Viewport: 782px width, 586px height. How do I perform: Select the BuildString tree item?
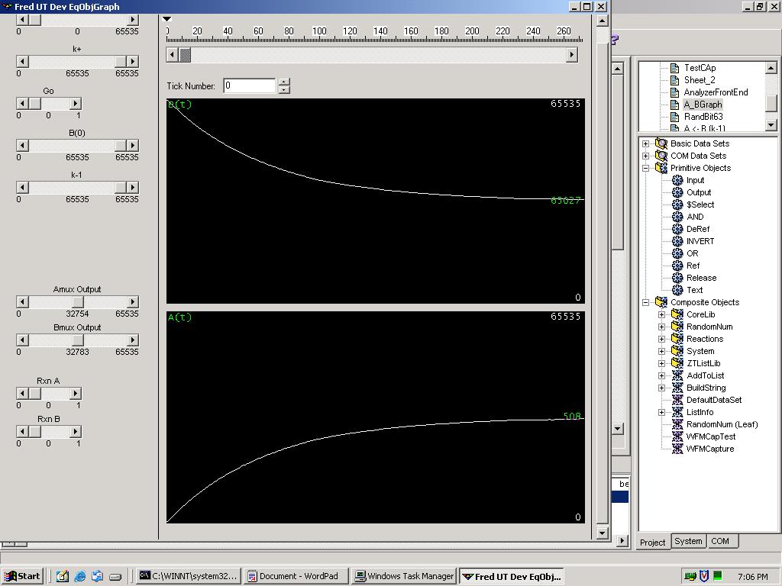(x=706, y=388)
